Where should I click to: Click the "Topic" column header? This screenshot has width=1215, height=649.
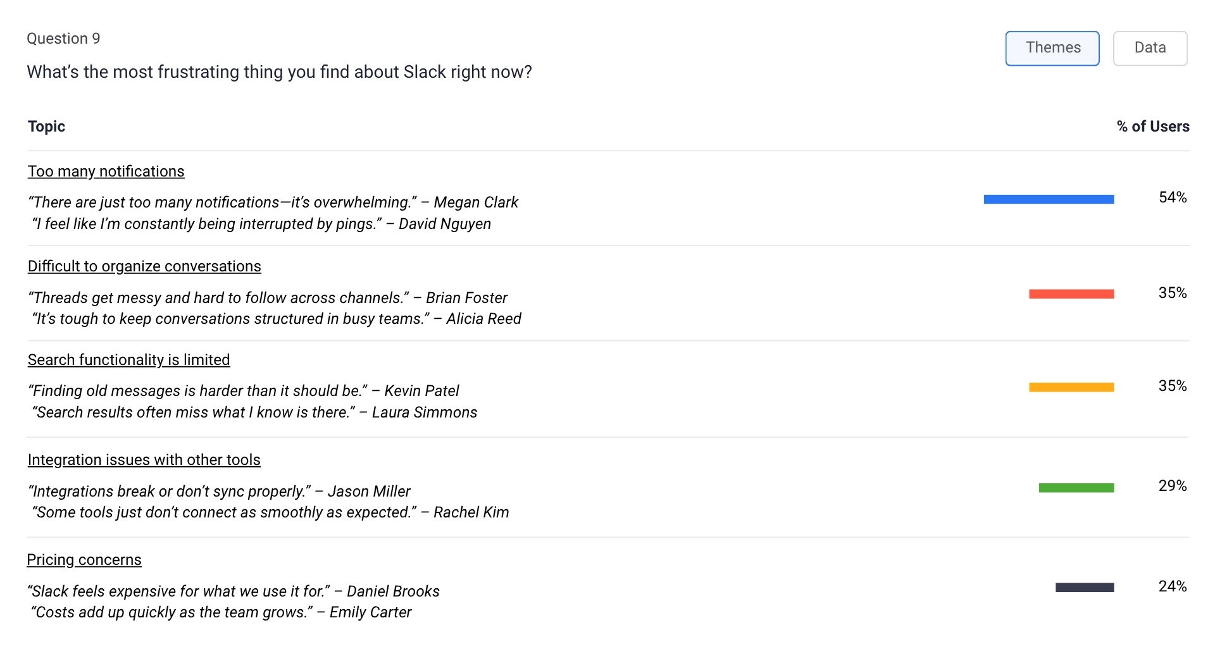(46, 127)
